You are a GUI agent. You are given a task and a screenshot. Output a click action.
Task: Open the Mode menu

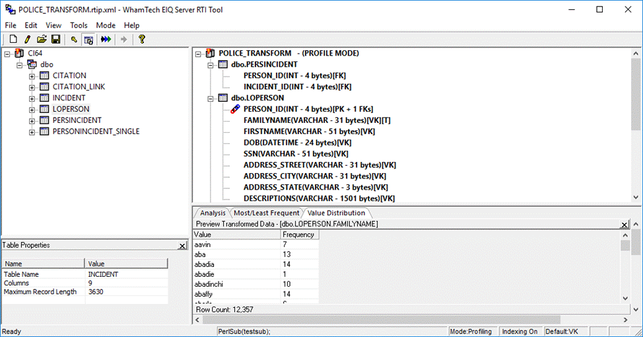click(106, 25)
